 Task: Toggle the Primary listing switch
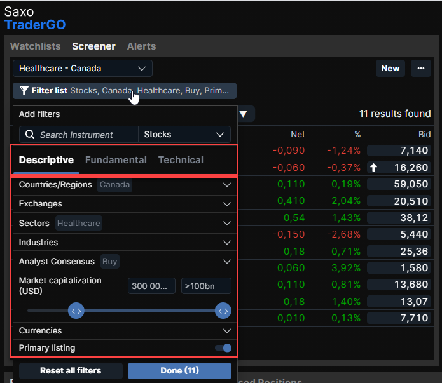click(223, 348)
